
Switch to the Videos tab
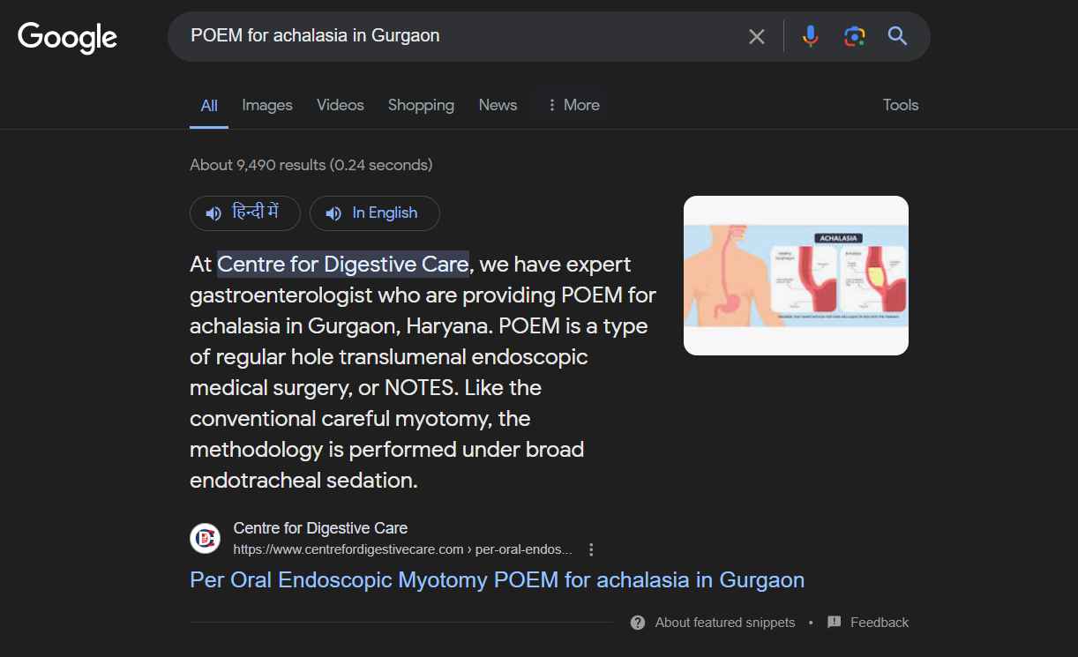click(x=341, y=105)
